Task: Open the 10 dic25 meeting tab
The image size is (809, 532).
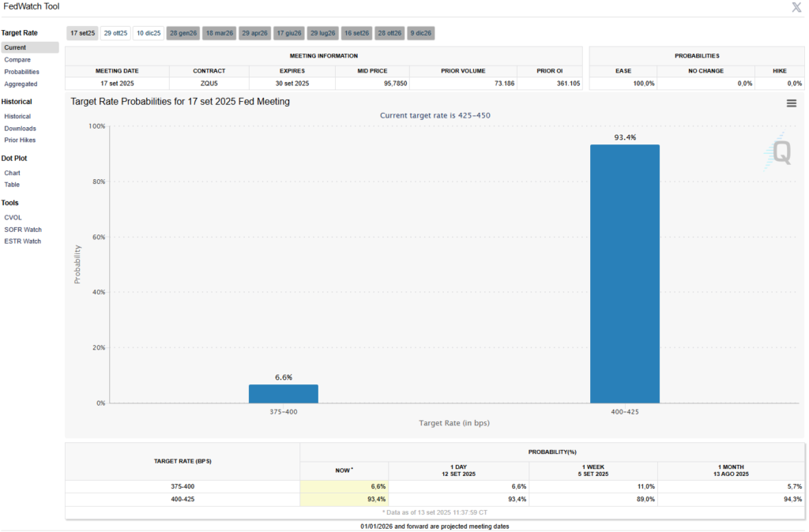Action: coord(149,33)
